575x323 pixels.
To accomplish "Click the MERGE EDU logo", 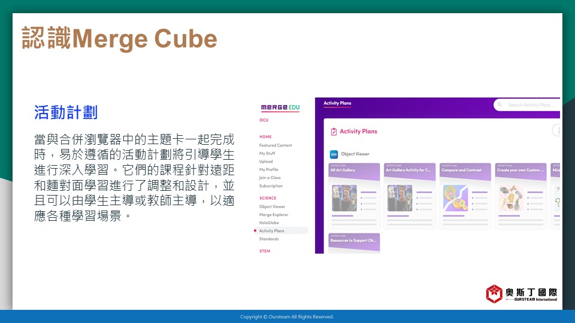I will tap(280, 107).
